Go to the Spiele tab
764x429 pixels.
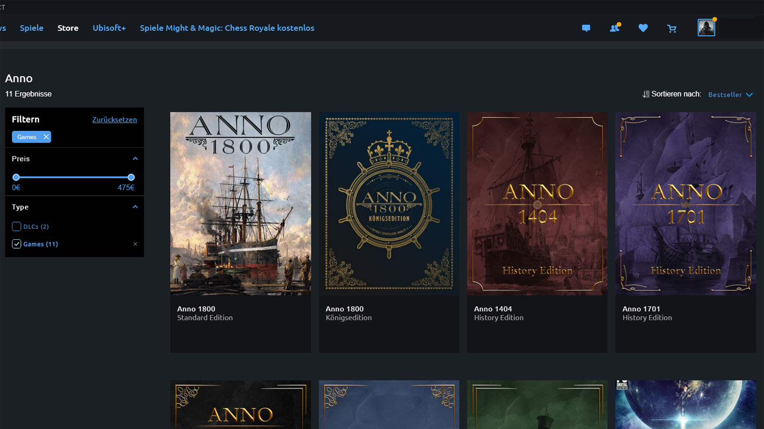[32, 28]
